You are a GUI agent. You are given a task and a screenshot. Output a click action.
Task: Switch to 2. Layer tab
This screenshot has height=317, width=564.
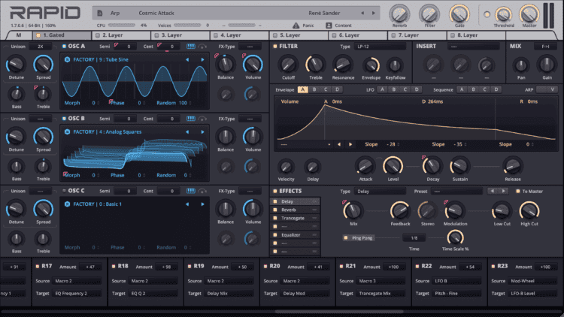tap(121, 35)
